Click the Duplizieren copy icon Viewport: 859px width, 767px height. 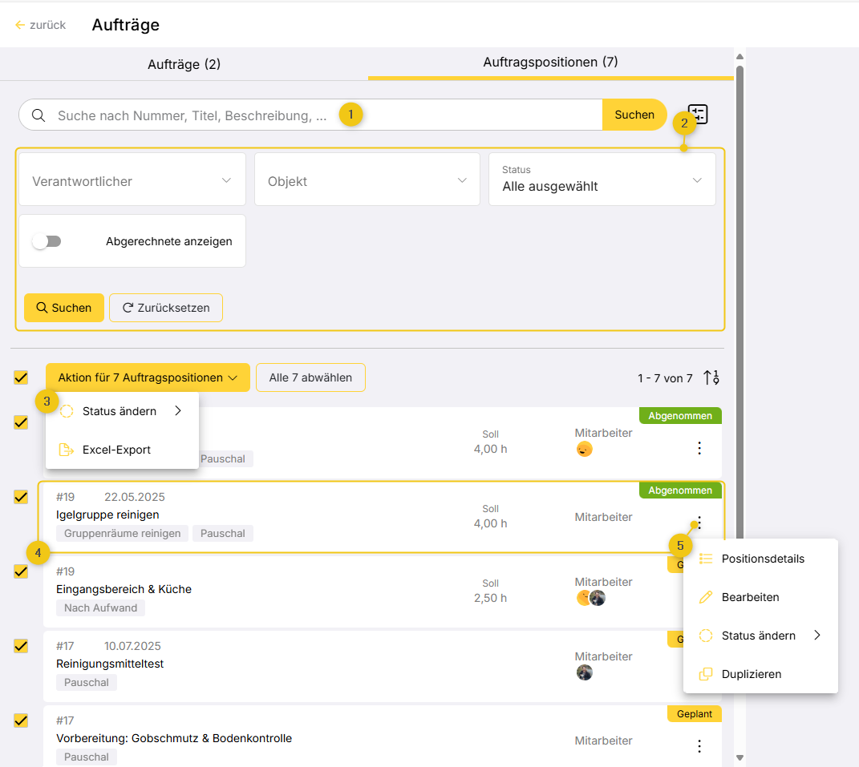pos(706,674)
